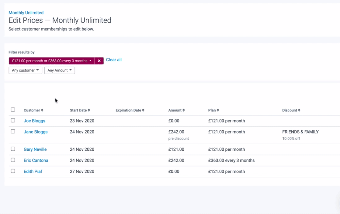340x214 pixels.
Task: Open the Any customer dropdown
Action: point(25,70)
